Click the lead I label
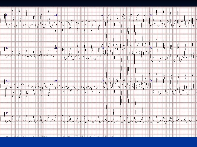The height and width of the screenshot is (147, 197). pos(6,15)
